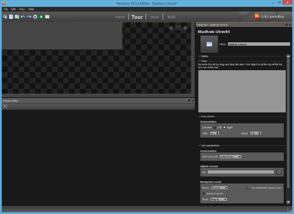Open the Mouse navigation mode dropdown
This screenshot has width=294, height=214.
tap(219, 188)
